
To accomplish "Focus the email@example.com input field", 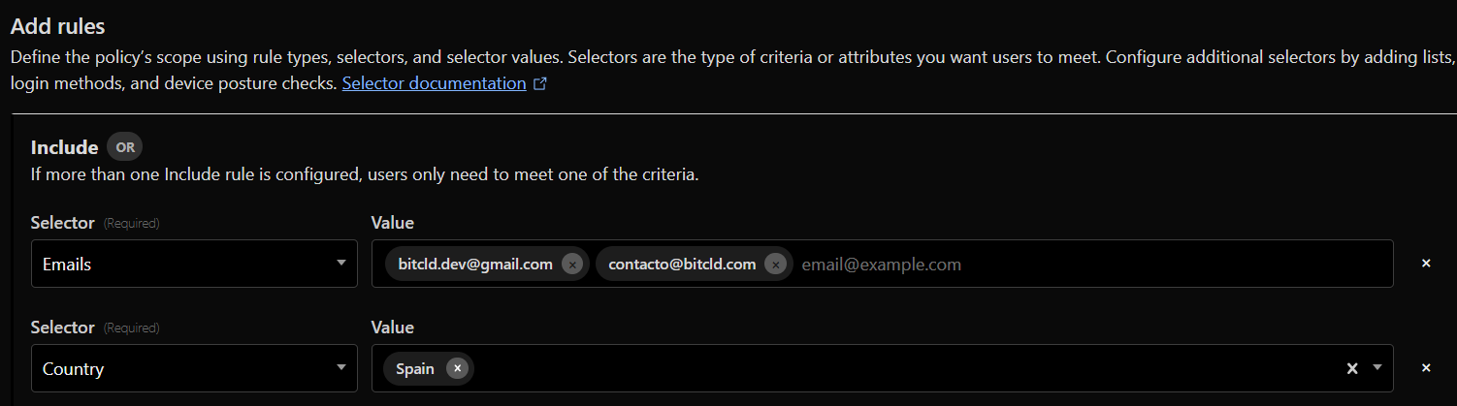I will (1067, 264).
